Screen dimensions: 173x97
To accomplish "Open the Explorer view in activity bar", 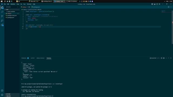I will click(2, 8).
